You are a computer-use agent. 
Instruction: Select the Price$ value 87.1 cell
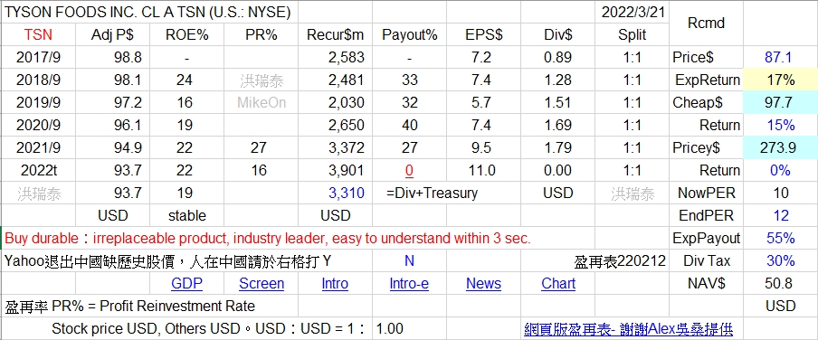coord(780,57)
